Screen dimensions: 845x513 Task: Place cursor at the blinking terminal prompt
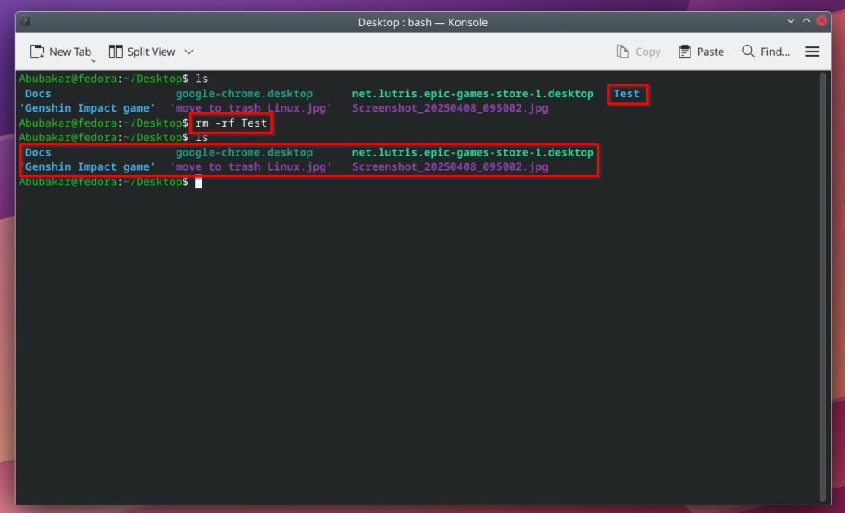[199, 181]
